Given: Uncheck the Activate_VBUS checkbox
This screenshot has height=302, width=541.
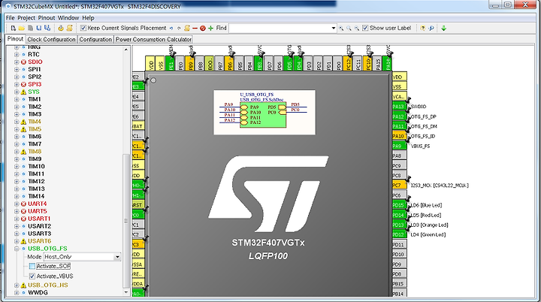Looking at the screenshot, I should [x=32, y=276].
